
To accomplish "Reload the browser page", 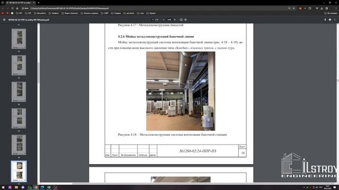I will 12,8.
